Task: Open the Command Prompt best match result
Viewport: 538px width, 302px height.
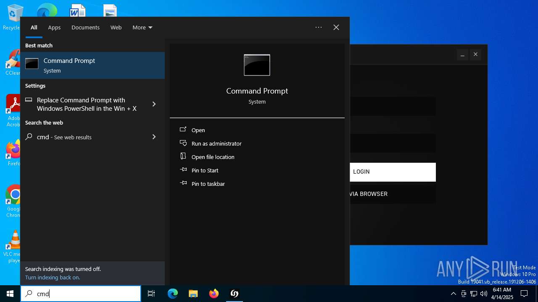Action: tap(92, 65)
